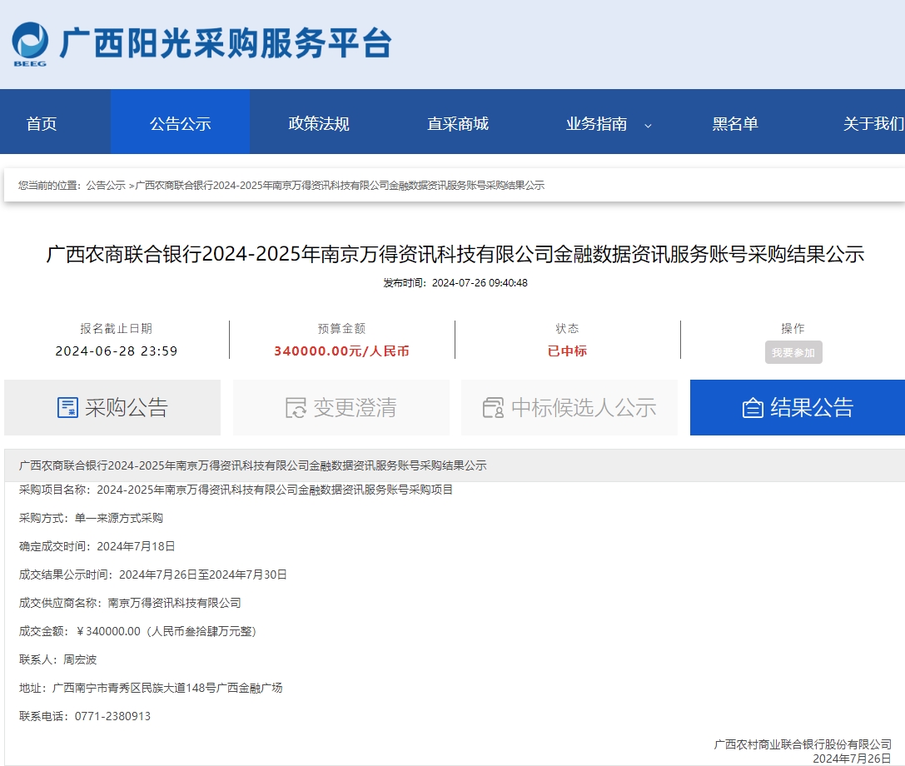Image resolution: width=905 pixels, height=766 pixels.
Task: Click the 确定成交时间：2024年7月18日 line
Action: coord(97,546)
